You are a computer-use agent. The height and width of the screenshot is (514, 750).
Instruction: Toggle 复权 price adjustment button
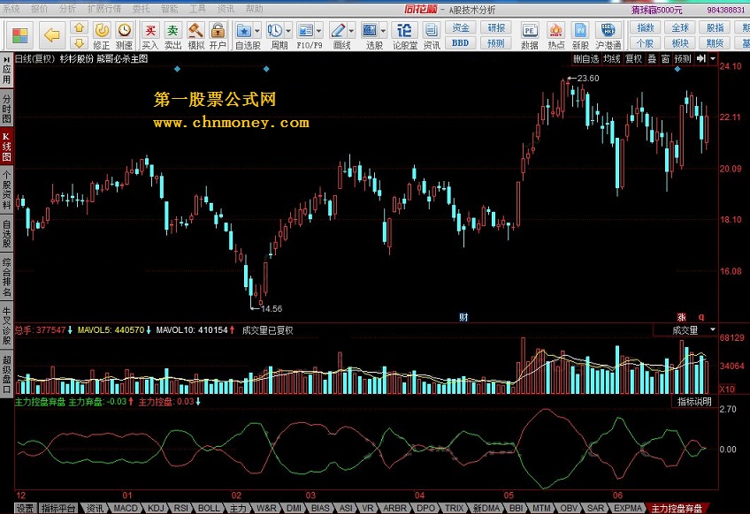(634, 59)
